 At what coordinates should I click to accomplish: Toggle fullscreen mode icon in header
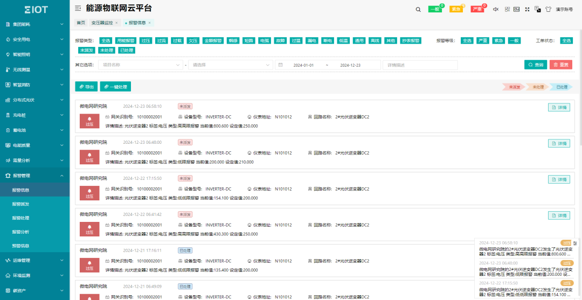pos(526,9)
